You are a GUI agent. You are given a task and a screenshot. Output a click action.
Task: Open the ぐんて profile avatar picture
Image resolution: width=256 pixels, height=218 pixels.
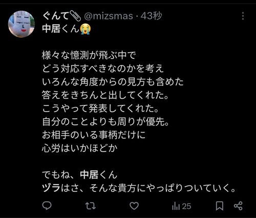tap(22, 24)
